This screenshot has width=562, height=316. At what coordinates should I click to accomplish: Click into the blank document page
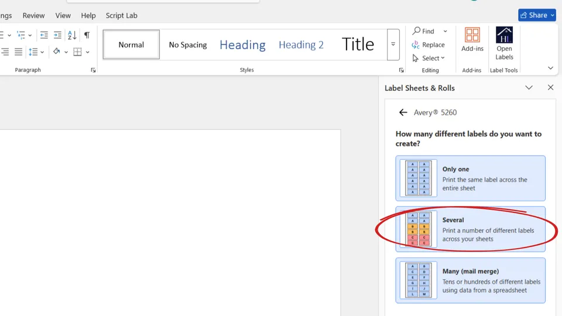pos(170,222)
